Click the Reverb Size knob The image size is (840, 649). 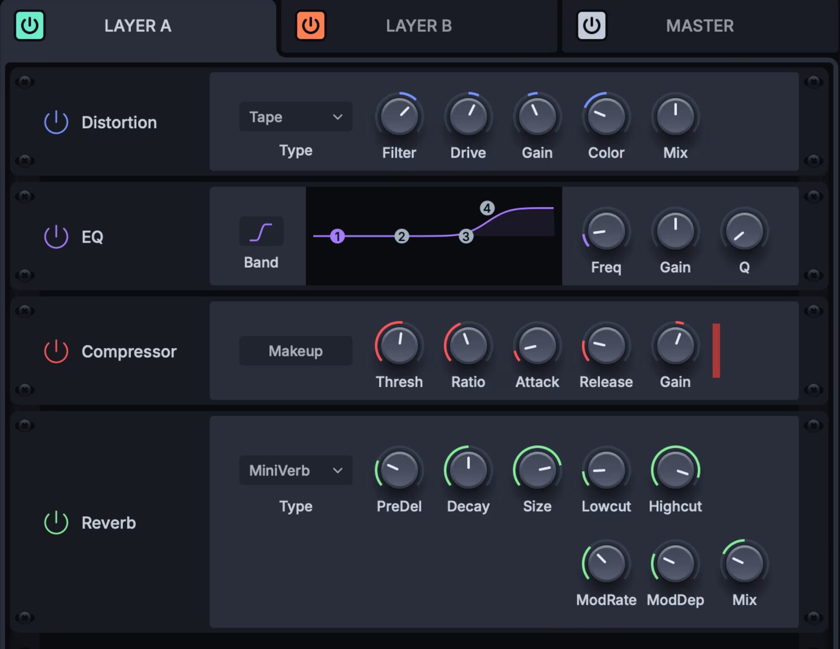point(537,470)
